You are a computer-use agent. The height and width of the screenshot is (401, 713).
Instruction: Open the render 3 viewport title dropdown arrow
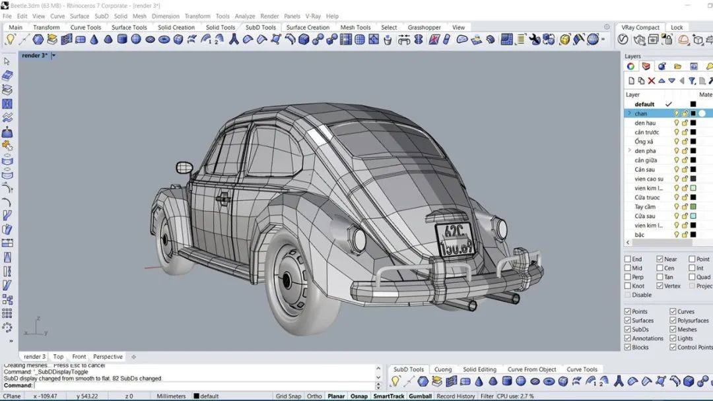53,55
